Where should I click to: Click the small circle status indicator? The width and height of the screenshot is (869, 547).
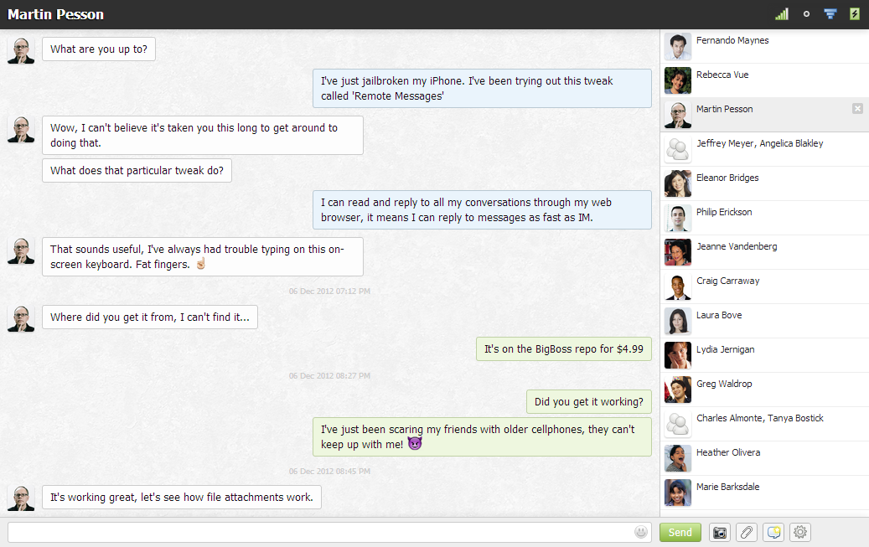806,14
